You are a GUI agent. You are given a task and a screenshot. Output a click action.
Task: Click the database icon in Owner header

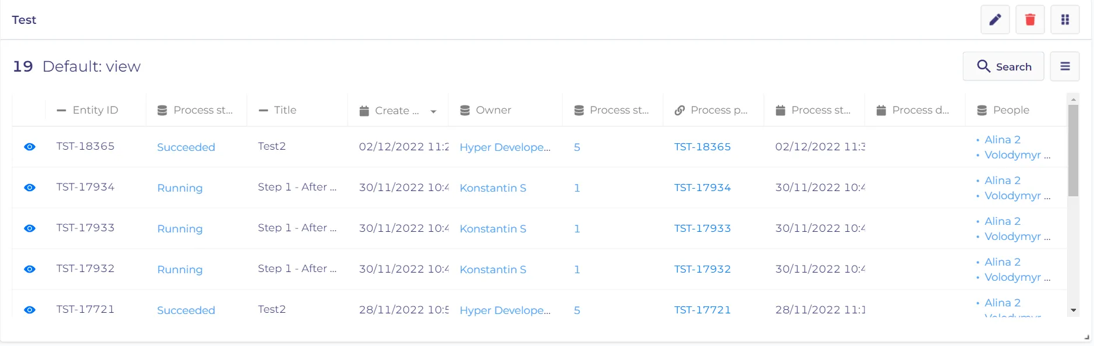(465, 111)
